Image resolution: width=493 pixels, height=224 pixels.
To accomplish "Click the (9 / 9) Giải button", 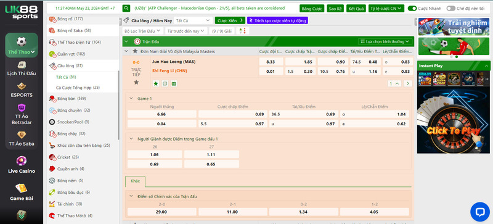I will coord(222,31).
